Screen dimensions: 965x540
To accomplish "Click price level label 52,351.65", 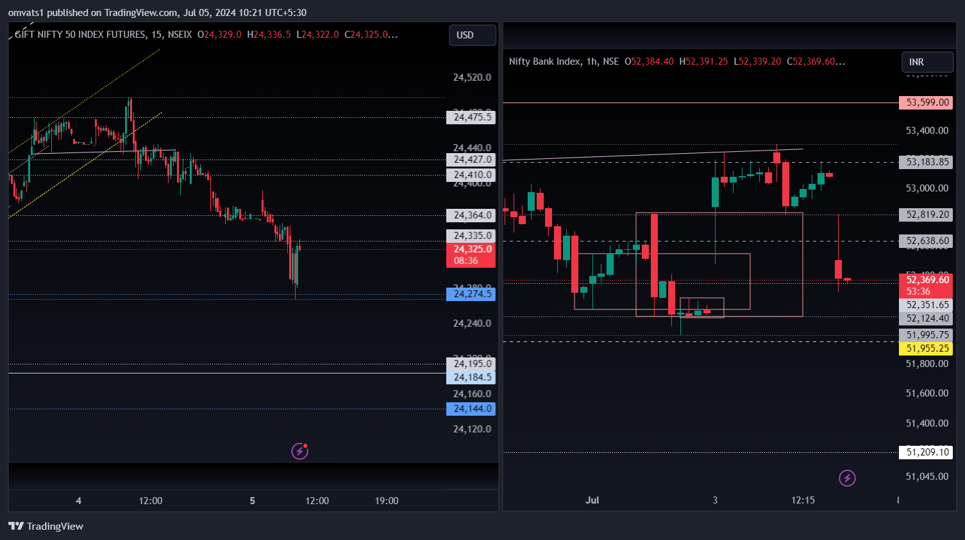I will pyautogui.click(x=926, y=305).
